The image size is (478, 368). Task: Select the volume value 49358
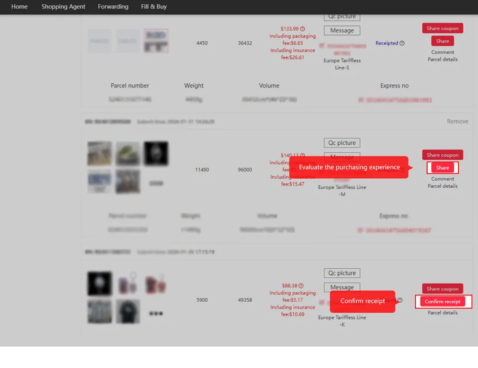click(x=245, y=300)
